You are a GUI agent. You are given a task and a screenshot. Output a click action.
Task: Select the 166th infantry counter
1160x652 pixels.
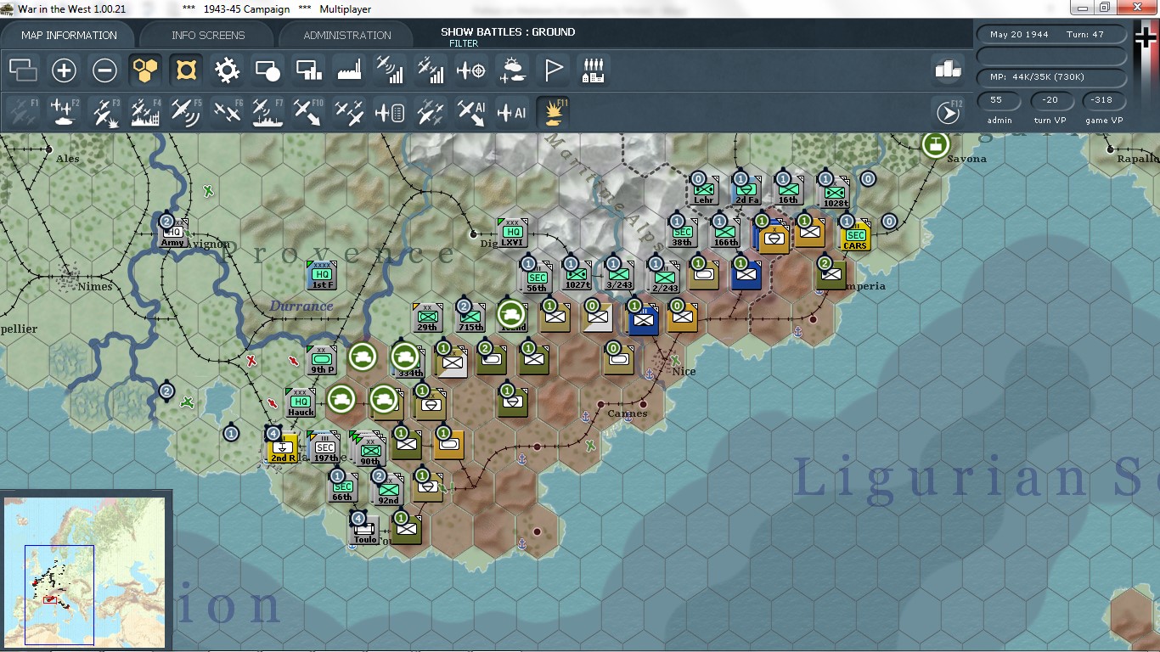[x=725, y=233]
